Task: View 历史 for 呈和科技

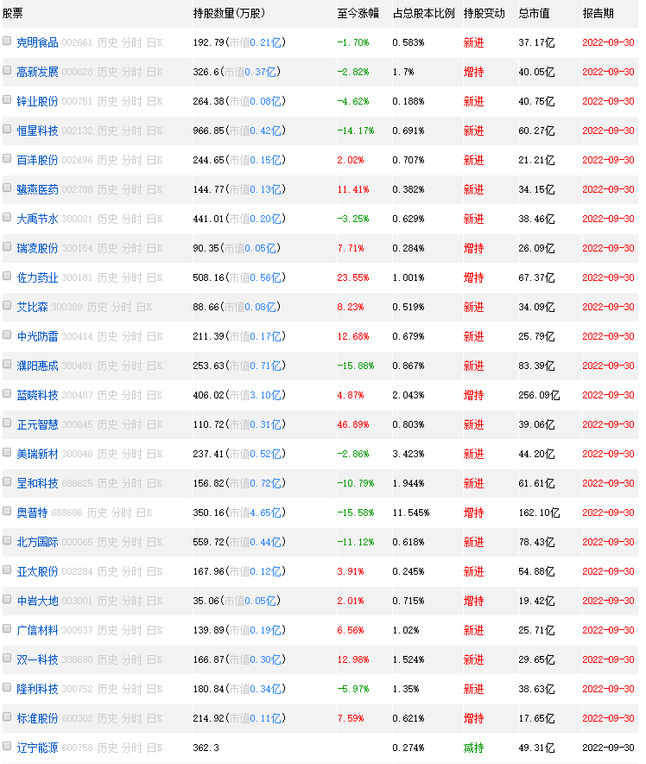Action: [107, 483]
